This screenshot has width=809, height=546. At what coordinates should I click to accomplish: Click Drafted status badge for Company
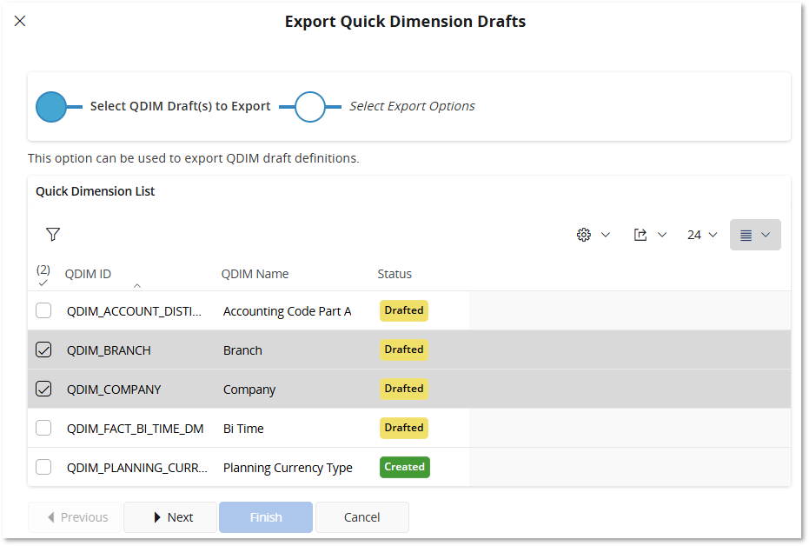pyautogui.click(x=404, y=389)
